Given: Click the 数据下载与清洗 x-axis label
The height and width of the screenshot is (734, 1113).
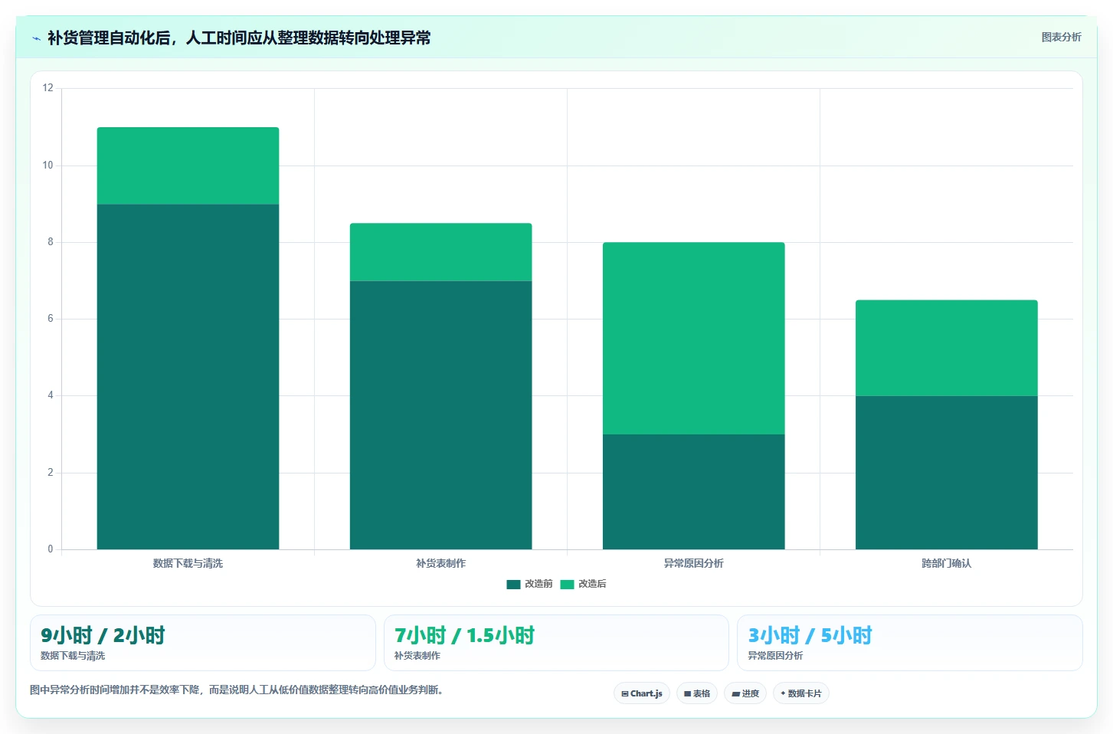Looking at the screenshot, I should tap(188, 563).
